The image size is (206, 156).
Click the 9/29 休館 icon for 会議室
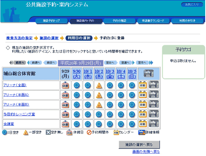66,124
